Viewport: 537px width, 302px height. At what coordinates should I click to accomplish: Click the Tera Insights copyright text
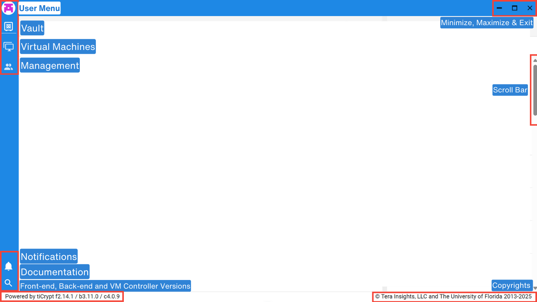[x=453, y=296]
